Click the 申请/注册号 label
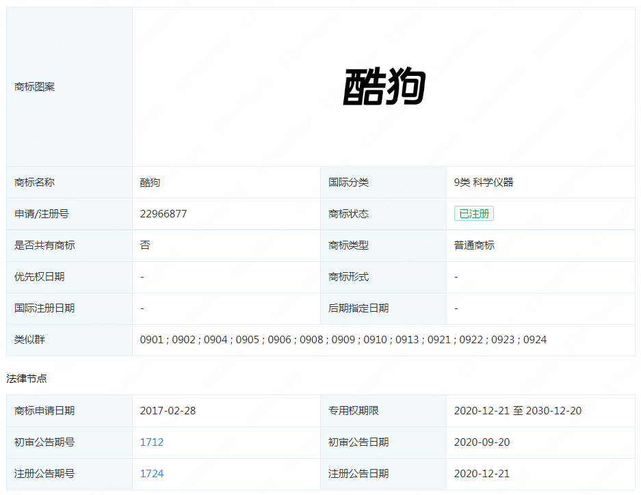 pyautogui.click(x=42, y=213)
